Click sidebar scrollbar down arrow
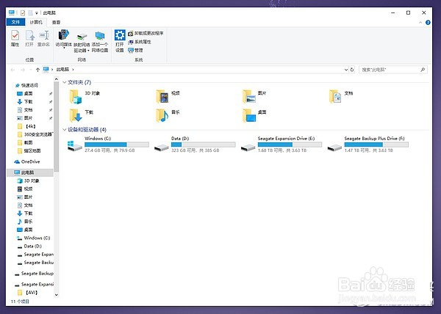The image size is (441, 314). point(57,295)
